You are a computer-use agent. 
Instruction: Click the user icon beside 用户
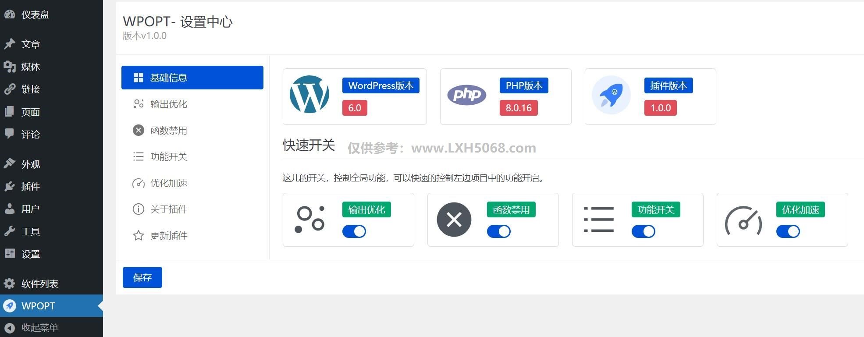click(10, 209)
